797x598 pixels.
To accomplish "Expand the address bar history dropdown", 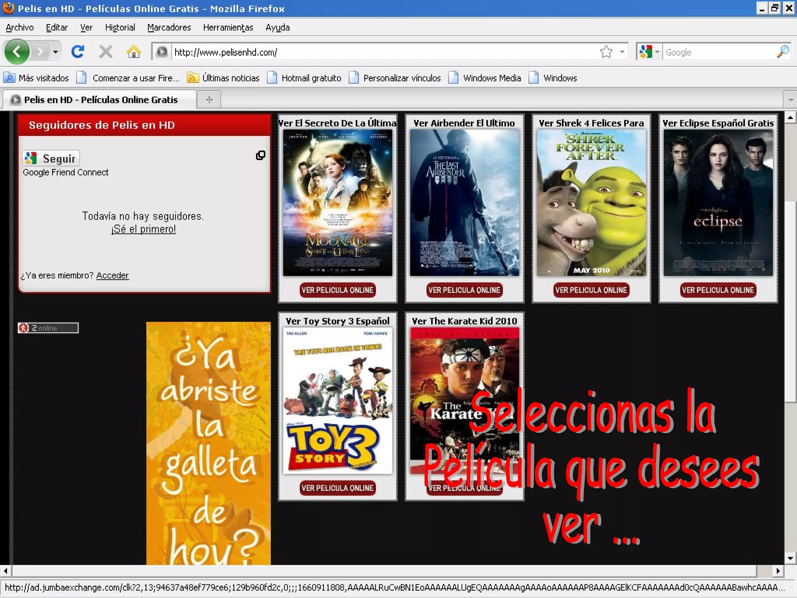I will pos(622,52).
